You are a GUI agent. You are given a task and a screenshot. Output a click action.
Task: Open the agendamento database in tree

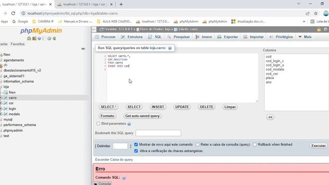pos(14,60)
